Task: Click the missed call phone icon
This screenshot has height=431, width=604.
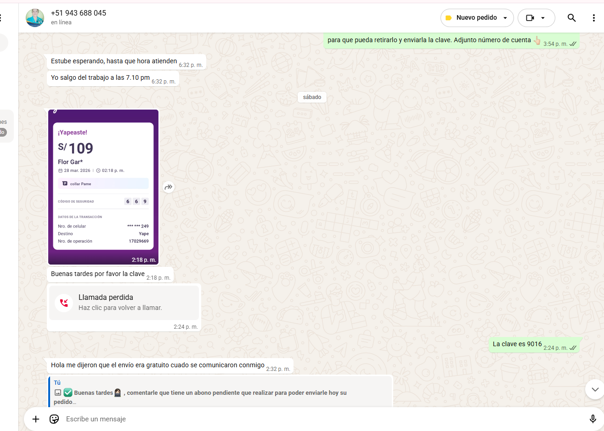Action: 64,303
